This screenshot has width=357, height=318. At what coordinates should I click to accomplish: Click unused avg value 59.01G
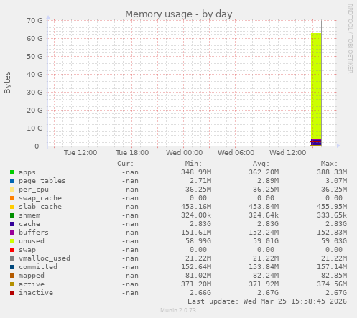click(266, 241)
